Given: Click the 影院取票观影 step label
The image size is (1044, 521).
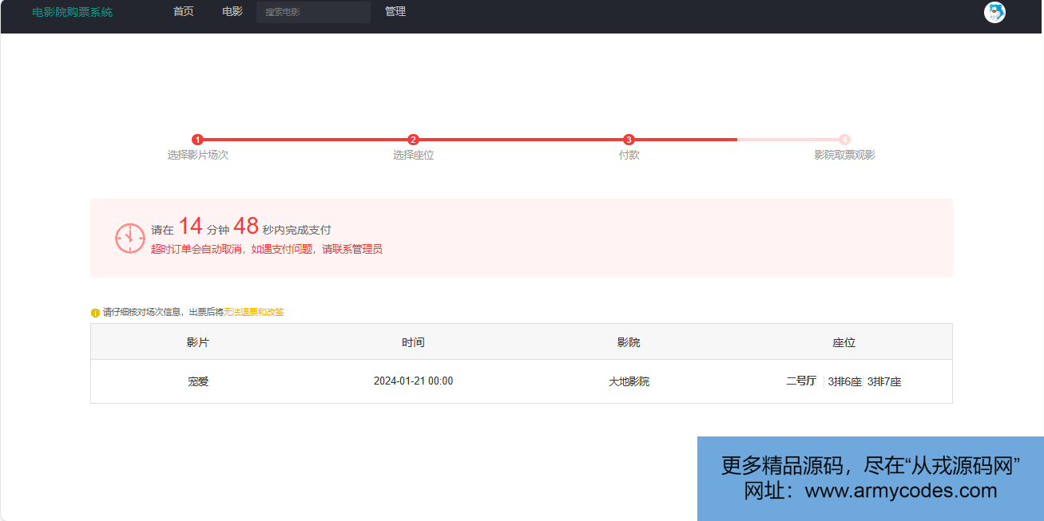Looking at the screenshot, I should (845, 155).
